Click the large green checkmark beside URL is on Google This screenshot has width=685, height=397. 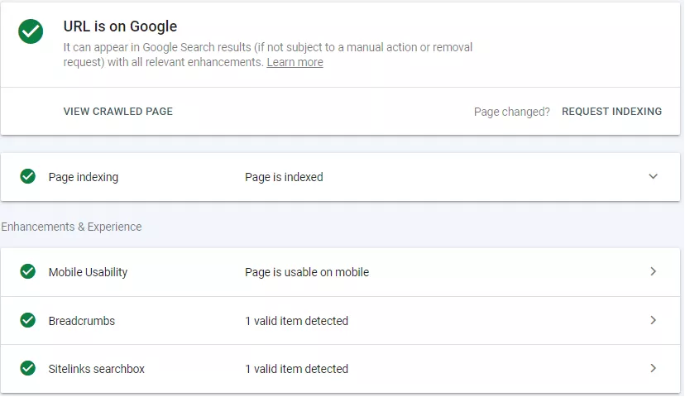click(31, 31)
